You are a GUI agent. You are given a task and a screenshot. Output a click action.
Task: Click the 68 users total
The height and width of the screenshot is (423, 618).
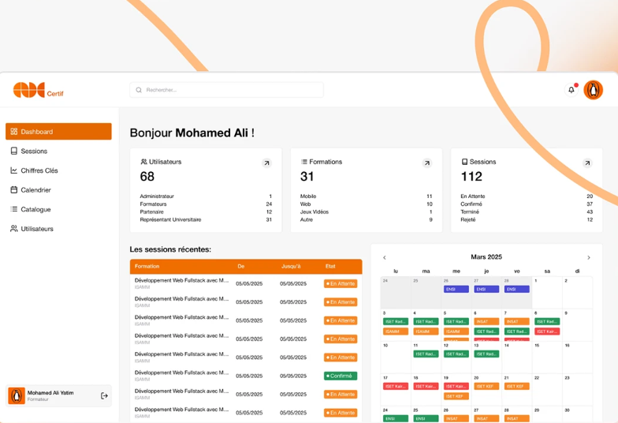(x=147, y=177)
